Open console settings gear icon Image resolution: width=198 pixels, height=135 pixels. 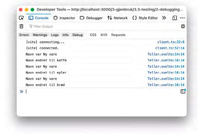coord(183,26)
